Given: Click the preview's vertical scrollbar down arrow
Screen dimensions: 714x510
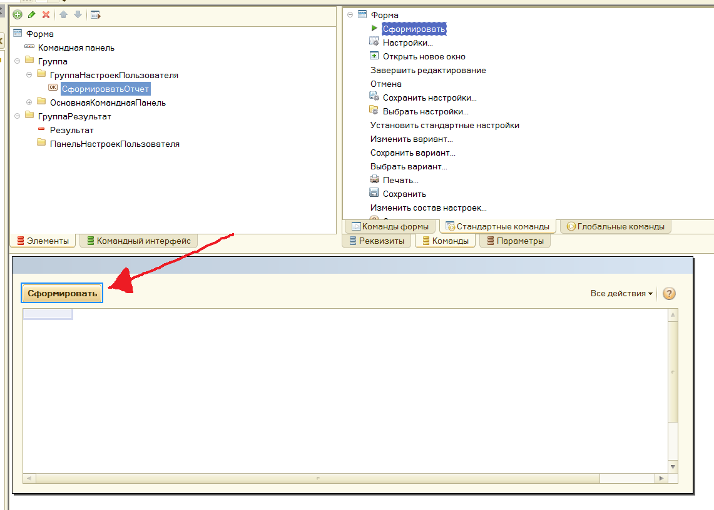Looking at the screenshot, I should (x=673, y=466).
